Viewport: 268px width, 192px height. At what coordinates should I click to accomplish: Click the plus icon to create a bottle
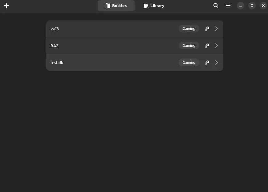[6, 6]
